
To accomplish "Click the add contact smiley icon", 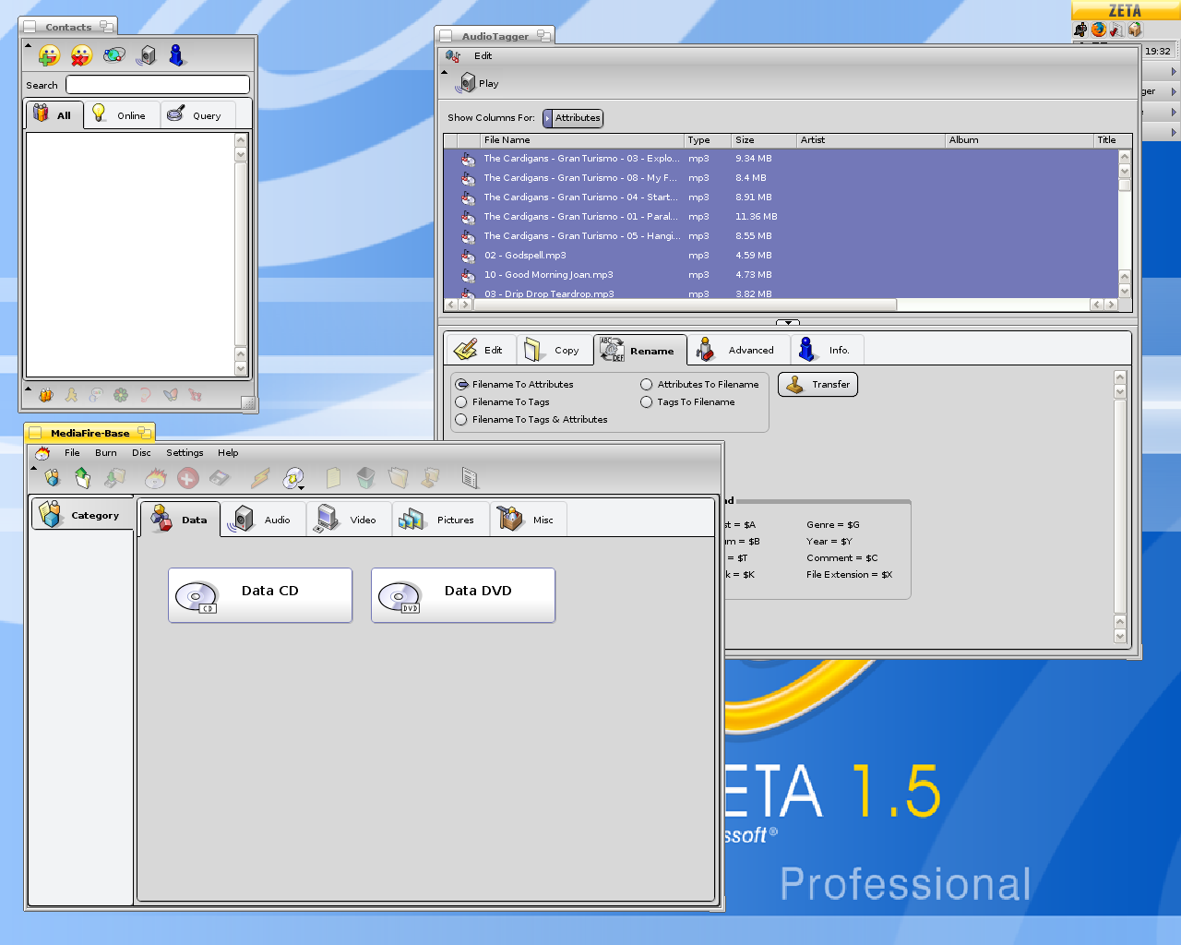I will (49, 55).
